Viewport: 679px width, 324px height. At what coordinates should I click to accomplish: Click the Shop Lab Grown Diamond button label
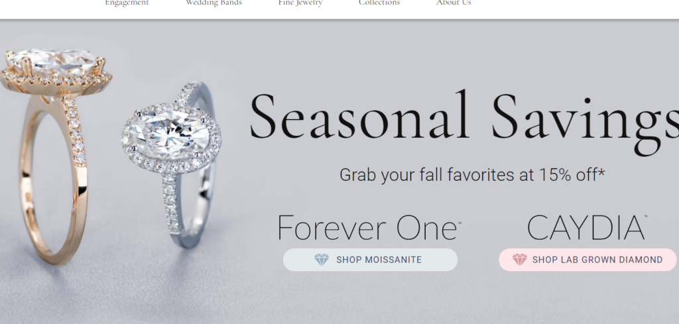click(x=597, y=260)
